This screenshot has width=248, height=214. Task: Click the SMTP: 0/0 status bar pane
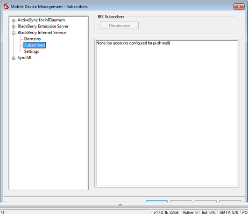[x=229, y=212]
